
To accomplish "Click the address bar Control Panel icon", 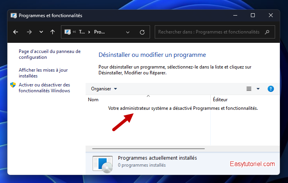I will [67, 32].
